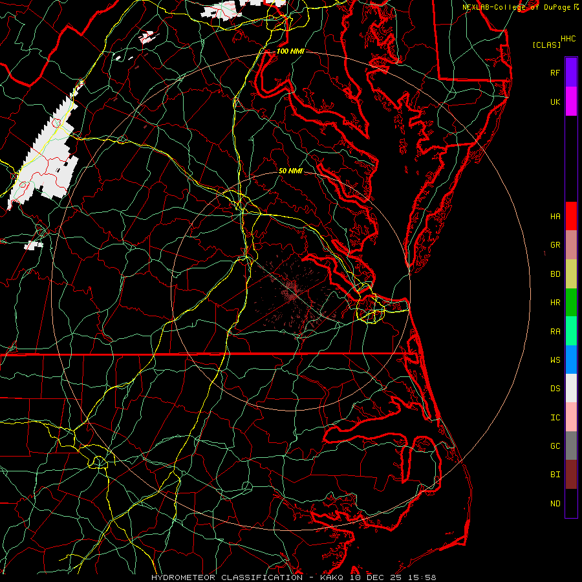Click the HHC product label

(568, 39)
